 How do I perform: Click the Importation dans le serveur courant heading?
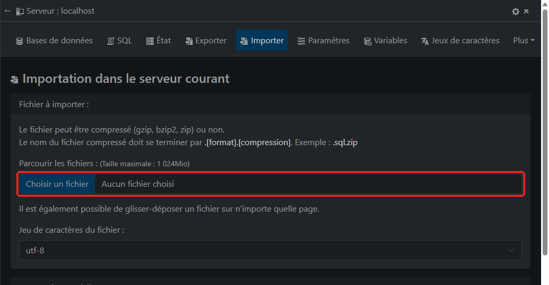tap(126, 79)
